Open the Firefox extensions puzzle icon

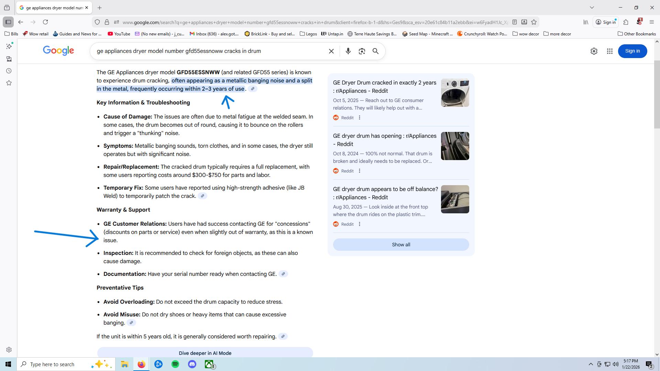626,22
